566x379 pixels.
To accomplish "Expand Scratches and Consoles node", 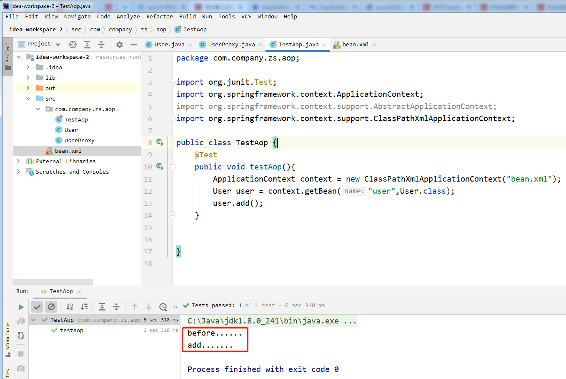I will (x=18, y=172).
